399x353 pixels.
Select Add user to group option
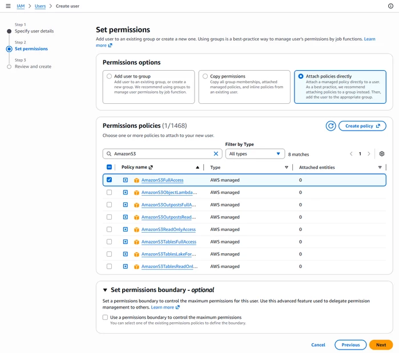[109, 76]
